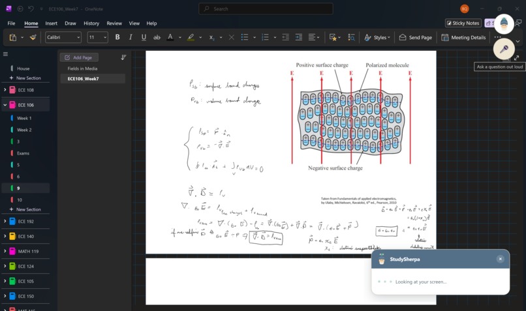Screen dimensions: 526x311
Task: Open Meeting Details
Action: (463, 37)
